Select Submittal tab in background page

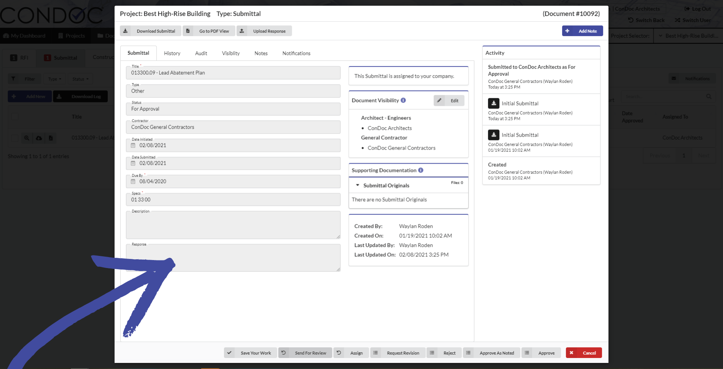[x=61, y=58]
